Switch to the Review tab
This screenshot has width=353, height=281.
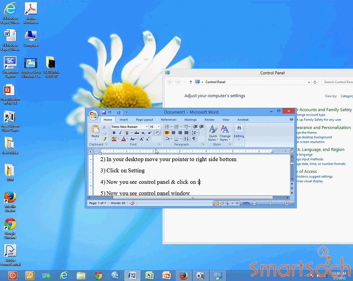coord(210,119)
